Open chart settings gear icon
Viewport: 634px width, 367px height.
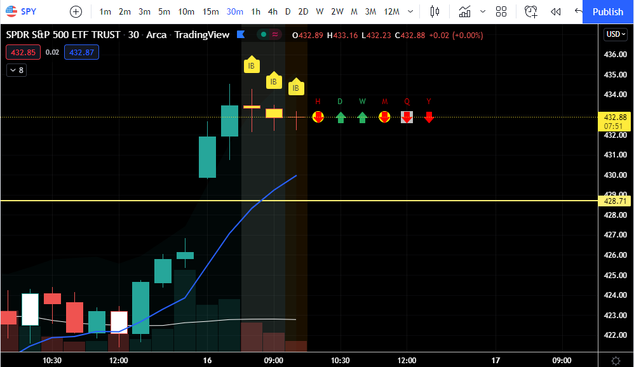(x=616, y=360)
